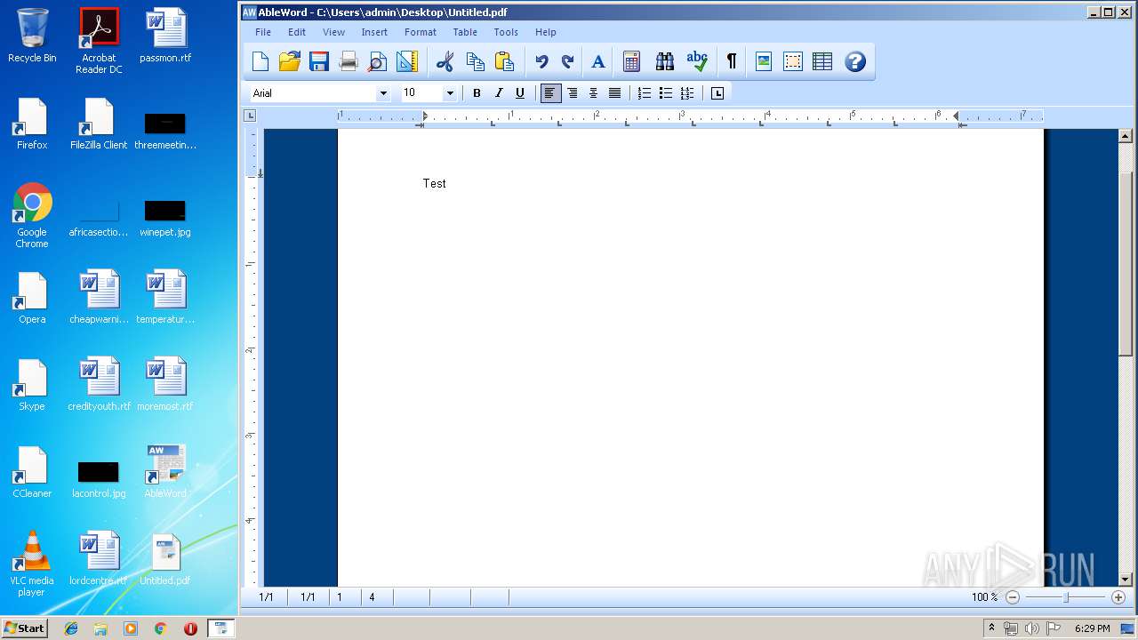The width and height of the screenshot is (1138, 640).
Task: Insert an image with picture icon
Action: click(763, 61)
